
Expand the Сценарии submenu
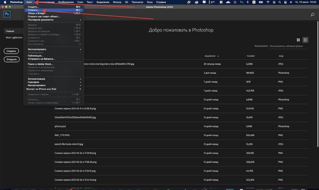click(x=54, y=82)
